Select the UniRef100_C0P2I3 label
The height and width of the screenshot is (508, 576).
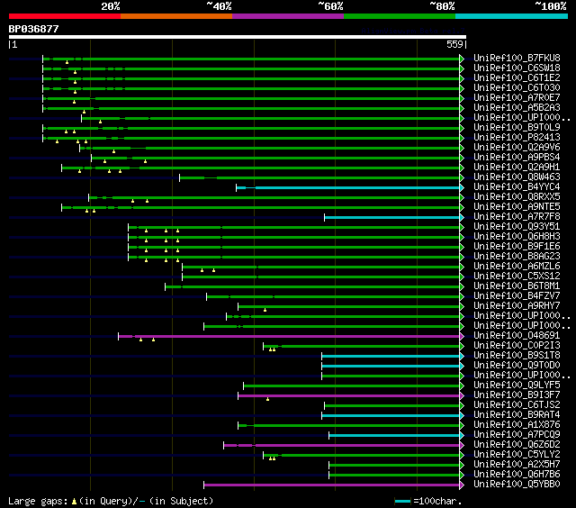pyautogui.click(x=517, y=346)
